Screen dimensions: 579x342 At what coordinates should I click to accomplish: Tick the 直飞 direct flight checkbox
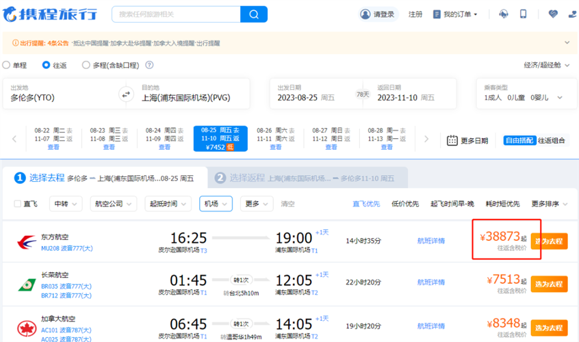coord(18,204)
